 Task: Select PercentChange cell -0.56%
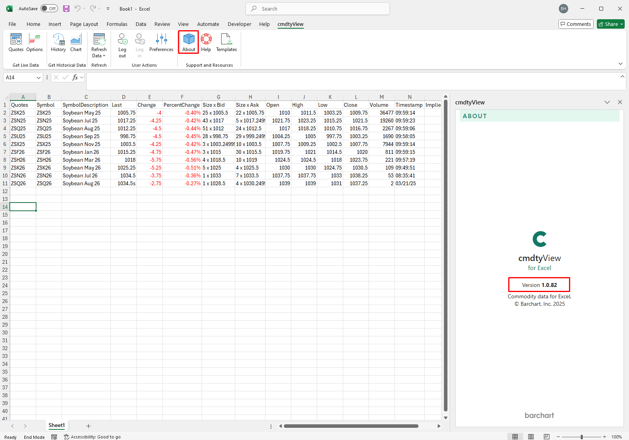(182, 160)
